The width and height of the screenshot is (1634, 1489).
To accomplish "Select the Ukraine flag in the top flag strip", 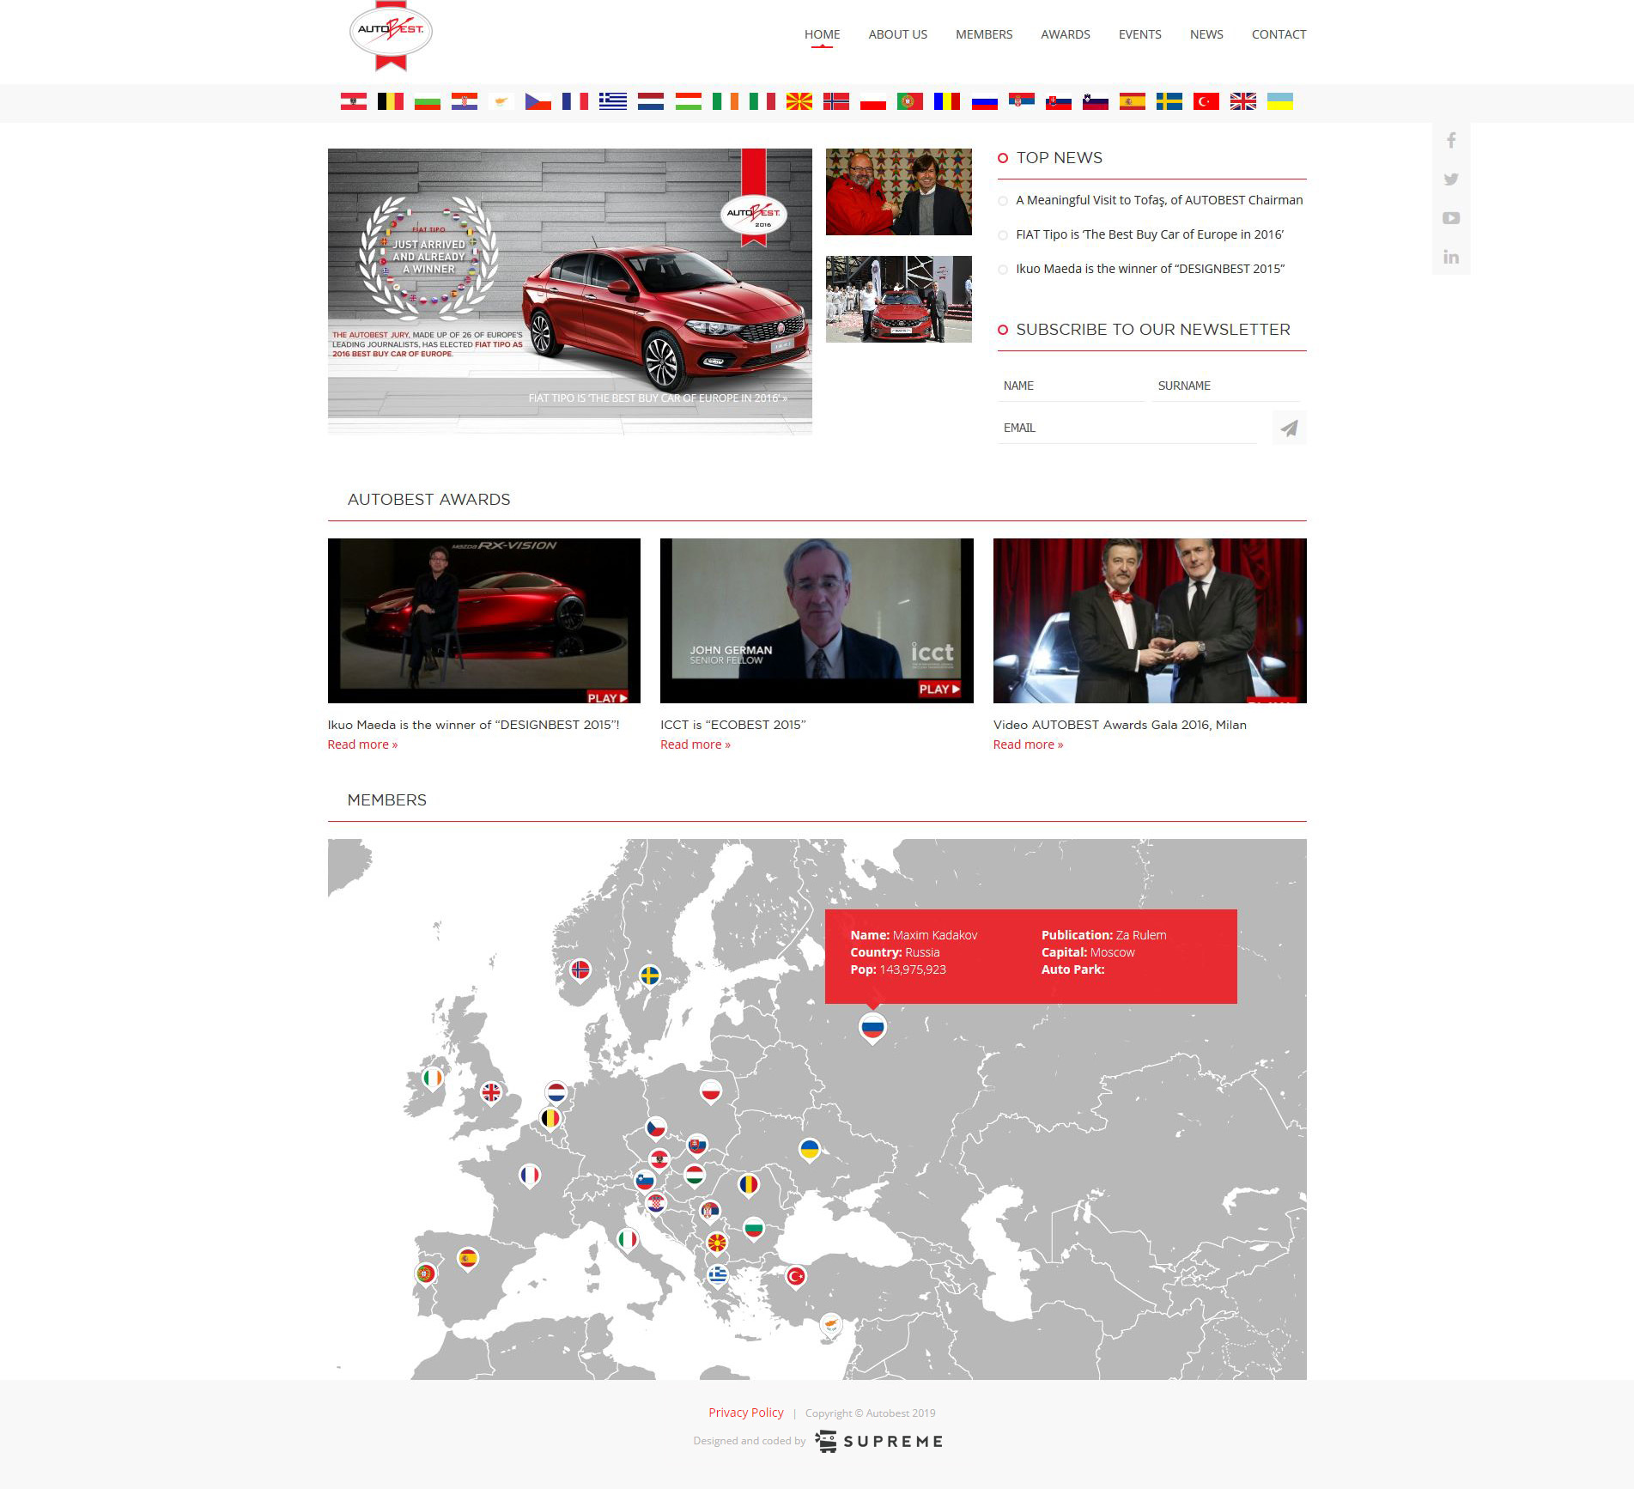I will (1280, 102).
